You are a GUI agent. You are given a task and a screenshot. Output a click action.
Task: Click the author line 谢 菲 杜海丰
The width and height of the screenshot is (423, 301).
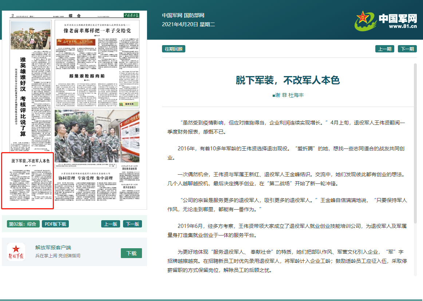(x=288, y=95)
